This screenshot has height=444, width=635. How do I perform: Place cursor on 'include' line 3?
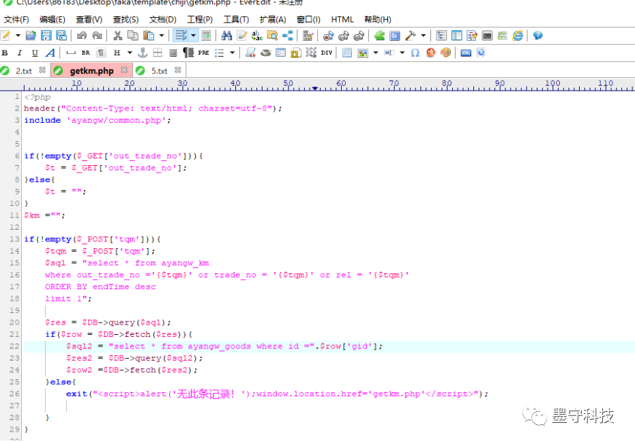click(x=42, y=120)
